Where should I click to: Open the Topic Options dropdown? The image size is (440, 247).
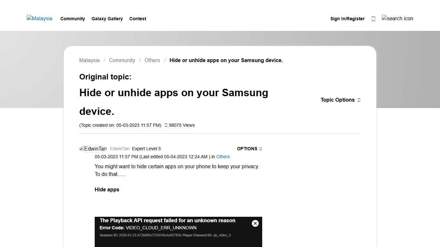[338, 100]
